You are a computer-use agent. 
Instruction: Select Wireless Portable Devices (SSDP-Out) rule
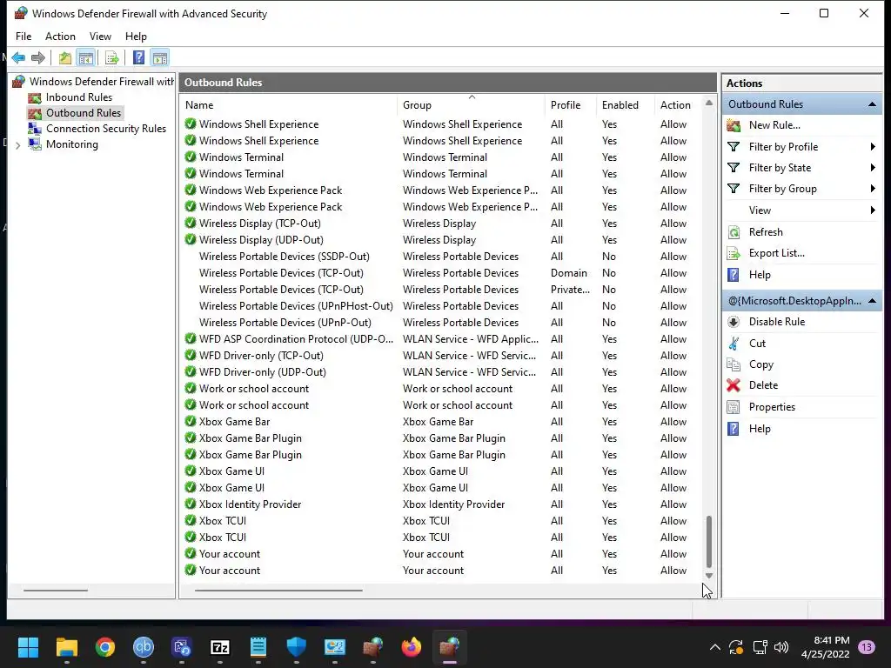285,257
